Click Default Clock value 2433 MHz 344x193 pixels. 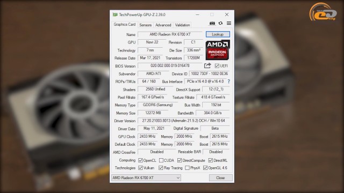pyautogui.click(x=147, y=144)
